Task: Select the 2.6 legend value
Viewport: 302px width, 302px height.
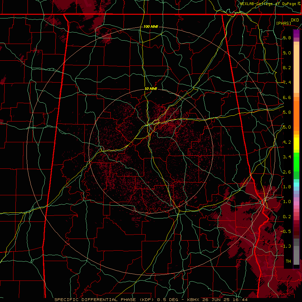Action: pos(287,172)
